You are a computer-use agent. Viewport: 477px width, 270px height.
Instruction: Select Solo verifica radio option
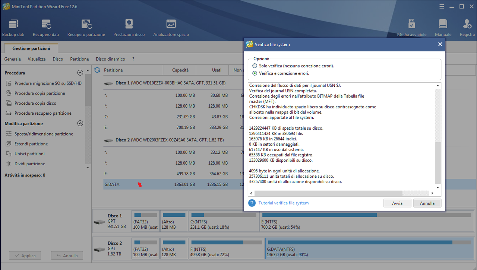(x=255, y=66)
